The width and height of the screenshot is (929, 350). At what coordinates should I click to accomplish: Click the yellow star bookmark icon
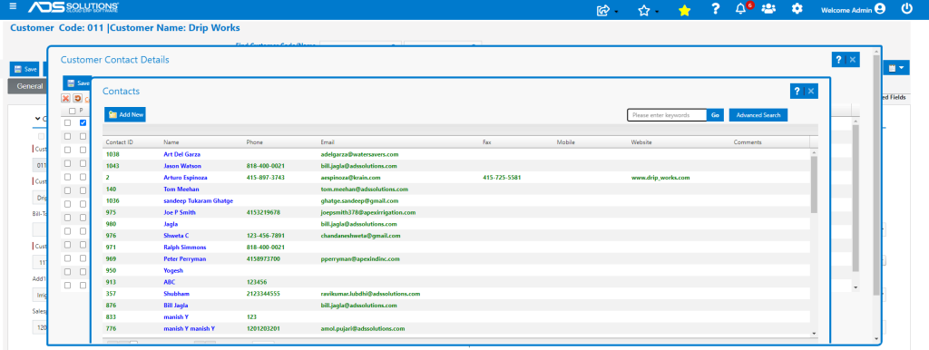(x=684, y=10)
